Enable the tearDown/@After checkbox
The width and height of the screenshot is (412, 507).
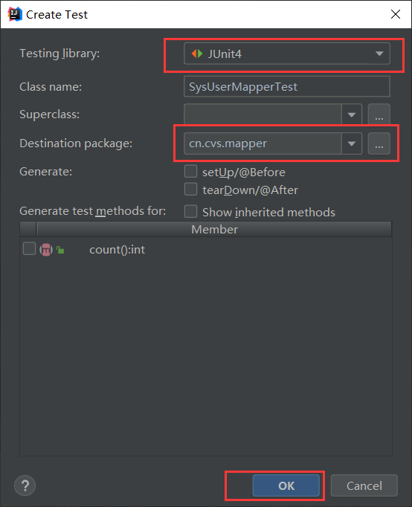(190, 189)
